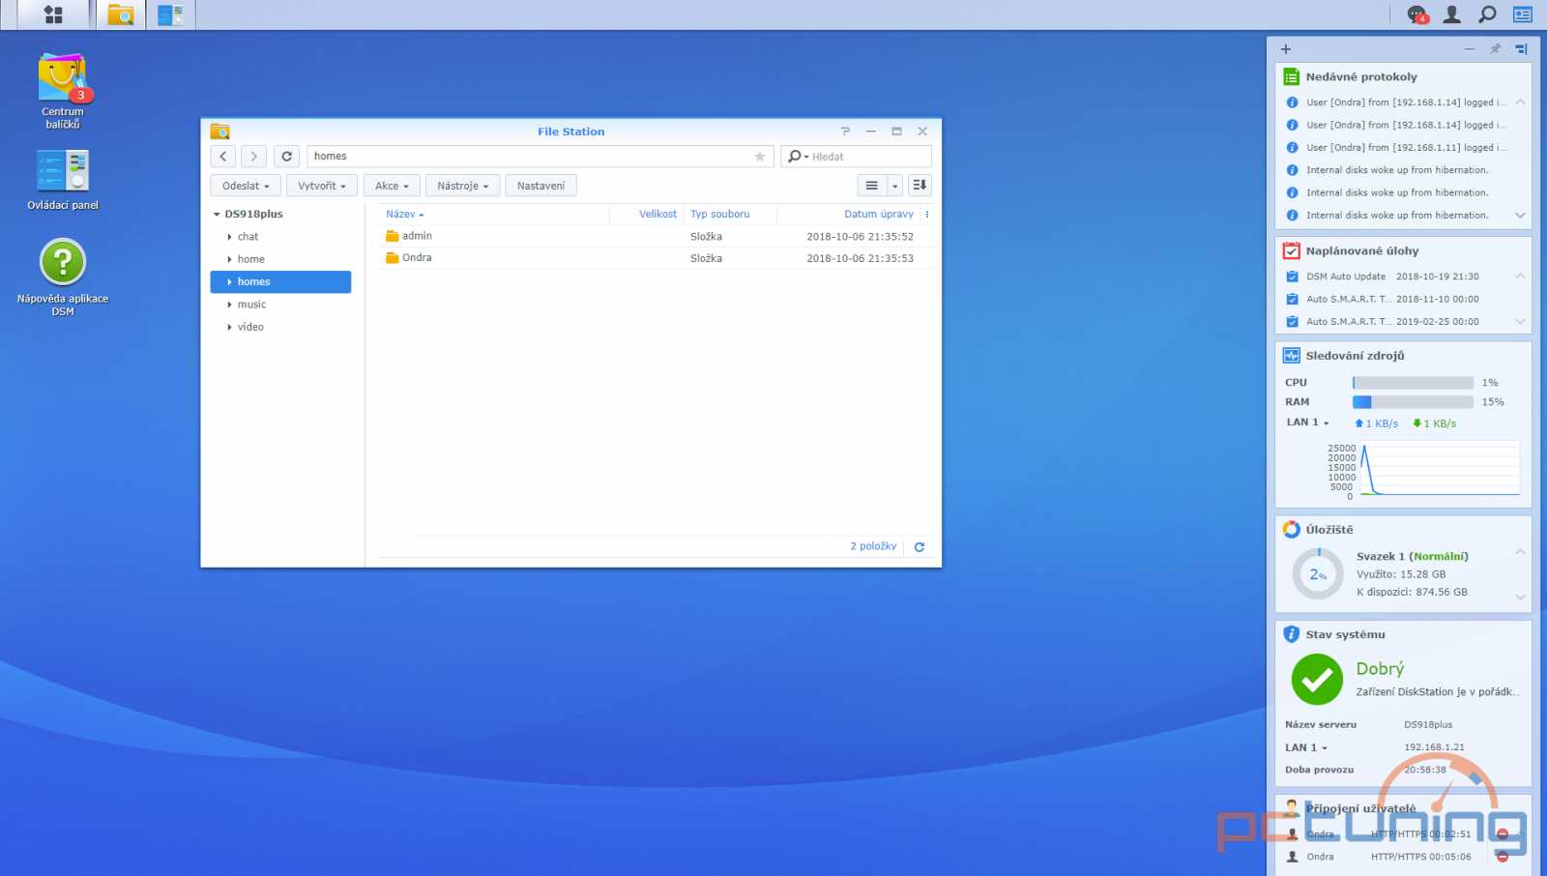This screenshot has width=1547, height=876.
Task: Open LAN 1 dropdown in resource monitor
Action: [1307, 423]
